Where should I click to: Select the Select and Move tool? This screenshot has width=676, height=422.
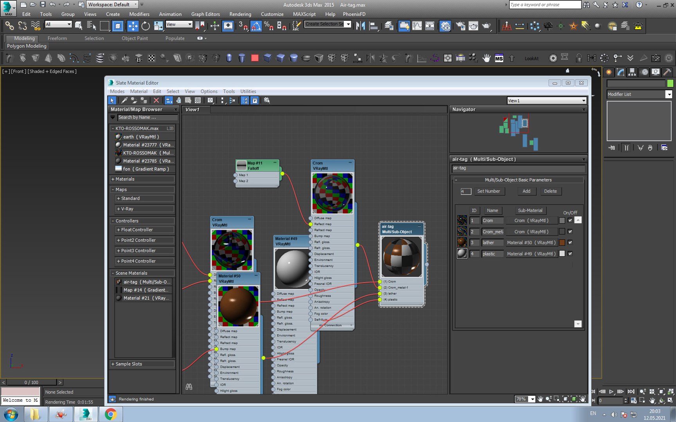pos(133,26)
